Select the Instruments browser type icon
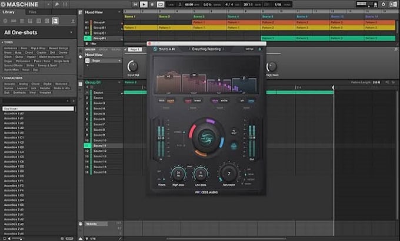The image size is (400, 241). pos(30,21)
